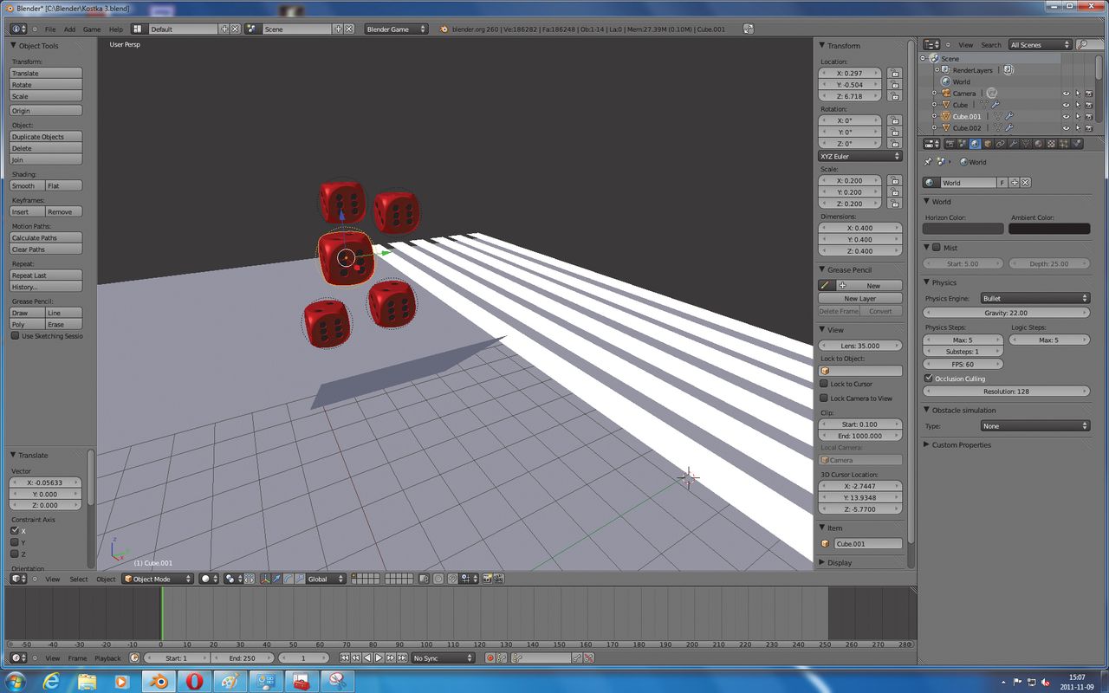
Task: Click the auto keyframe record button
Action: coord(490,658)
